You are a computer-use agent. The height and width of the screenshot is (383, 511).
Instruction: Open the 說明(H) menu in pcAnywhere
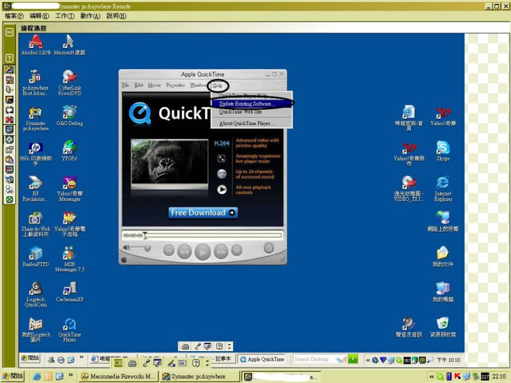[x=116, y=16]
